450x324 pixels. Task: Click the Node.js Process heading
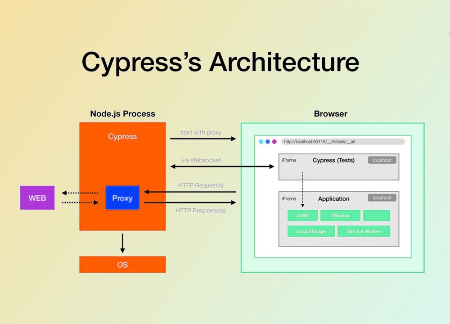pyautogui.click(x=122, y=114)
